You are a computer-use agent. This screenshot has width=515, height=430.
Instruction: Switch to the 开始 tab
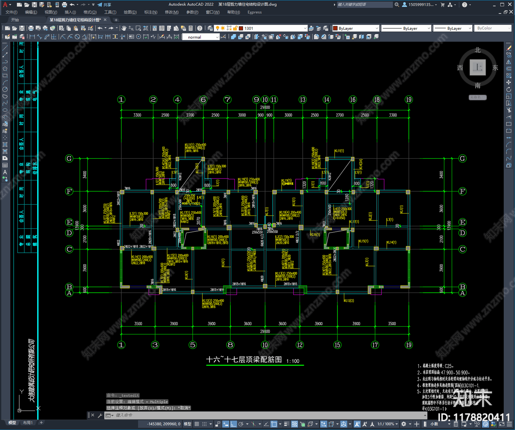[15, 20]
